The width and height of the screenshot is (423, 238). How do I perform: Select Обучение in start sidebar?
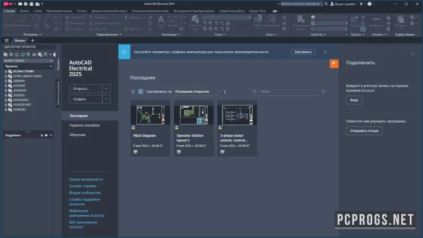click(78, 135)
